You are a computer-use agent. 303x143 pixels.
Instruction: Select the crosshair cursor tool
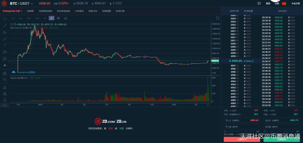click(x=5, y=18)
